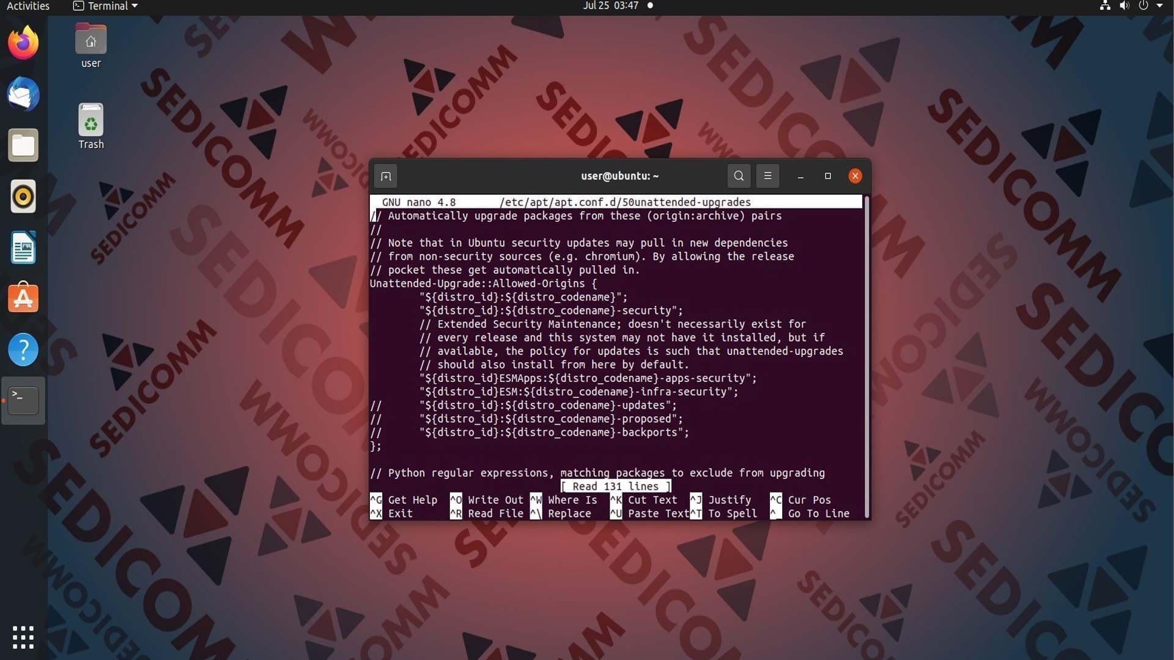Viewport: 1174px width, 660px height.
Task: Click the 'Read 131 lines' status message
Action: [616, 486]
